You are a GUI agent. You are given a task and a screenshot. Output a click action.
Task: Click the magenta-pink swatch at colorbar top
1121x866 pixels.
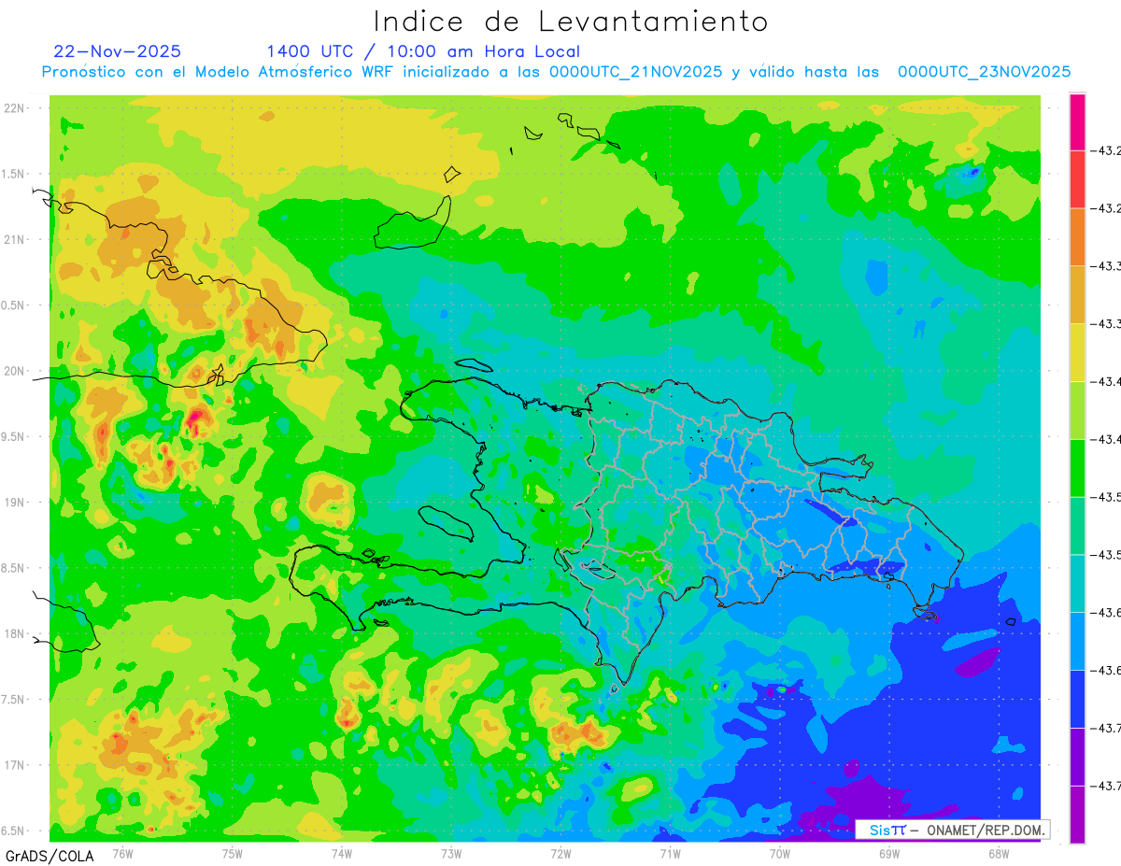click(x=1077, y=121)
